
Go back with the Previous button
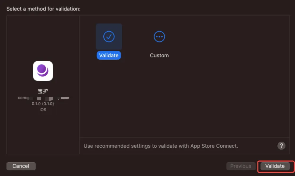click(x=241, y=166)
